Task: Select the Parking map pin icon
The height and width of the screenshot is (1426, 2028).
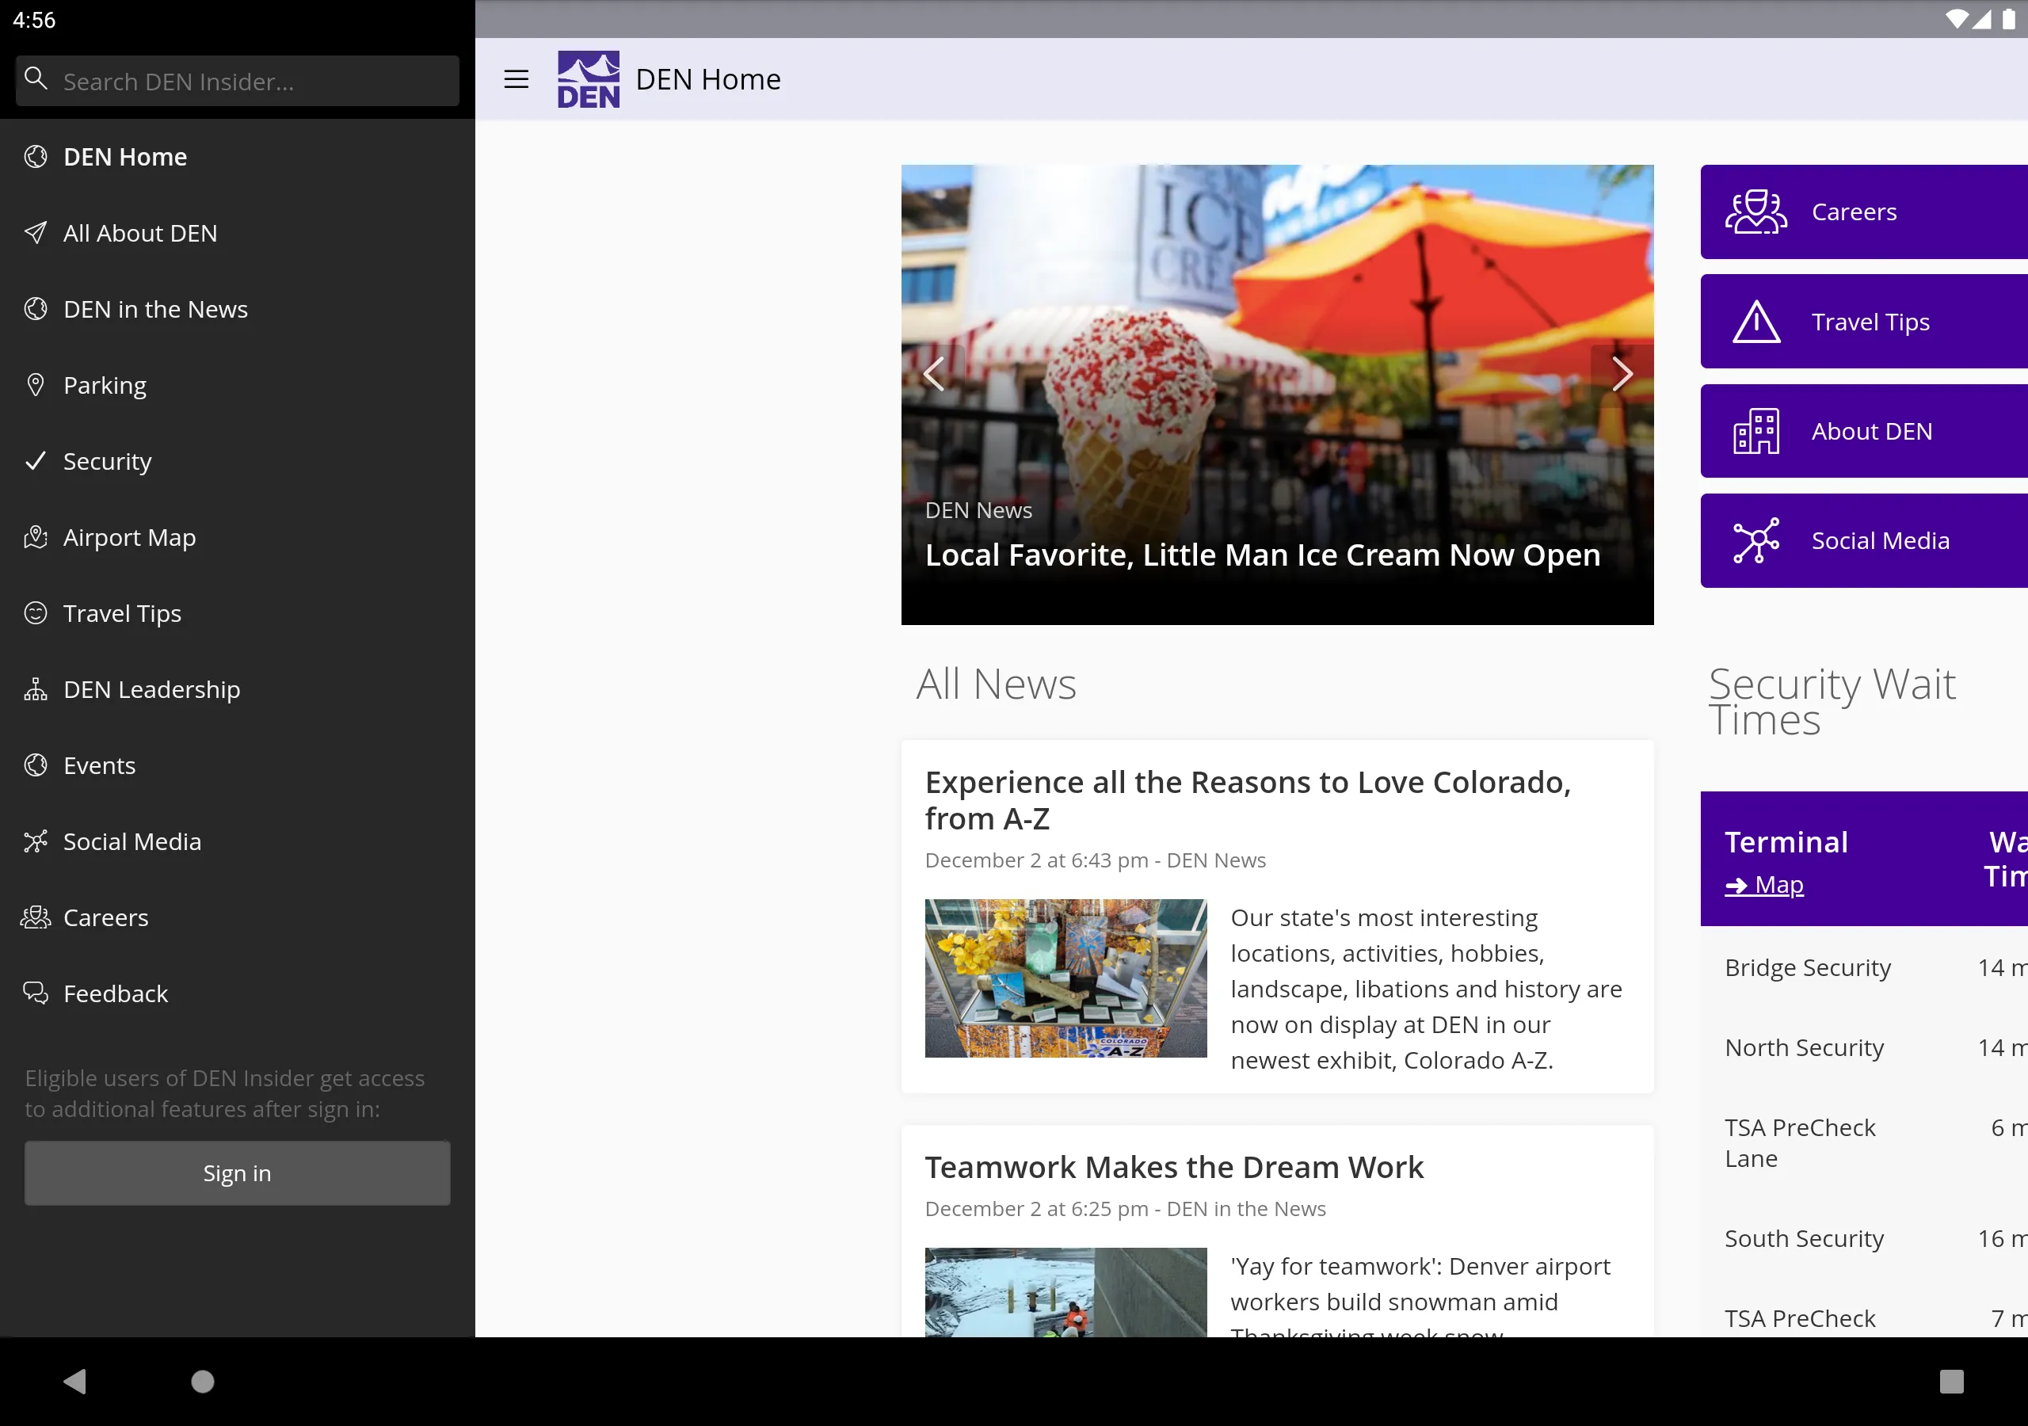Action: click(x=36, y=384)
